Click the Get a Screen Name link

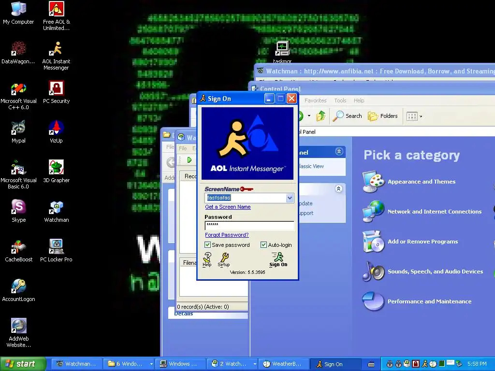(x=228, y=207)
